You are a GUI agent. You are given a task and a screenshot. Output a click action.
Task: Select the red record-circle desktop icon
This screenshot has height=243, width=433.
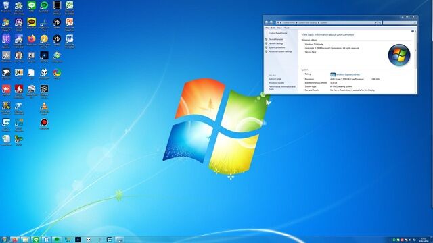tap(44, 124)
